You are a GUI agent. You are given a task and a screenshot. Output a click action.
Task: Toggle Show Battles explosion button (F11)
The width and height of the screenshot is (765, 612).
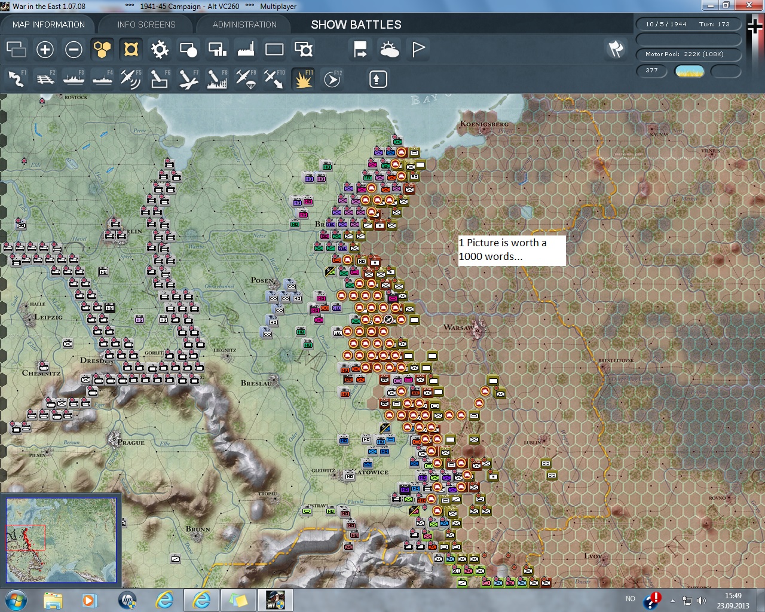[x=304, y=79]
